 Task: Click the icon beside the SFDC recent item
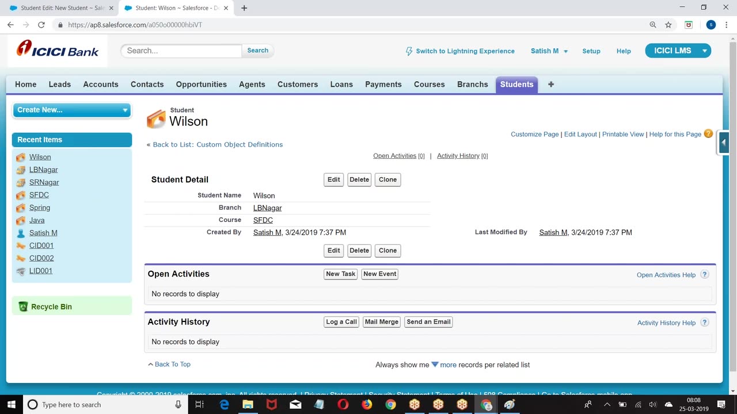click(21, 195)
